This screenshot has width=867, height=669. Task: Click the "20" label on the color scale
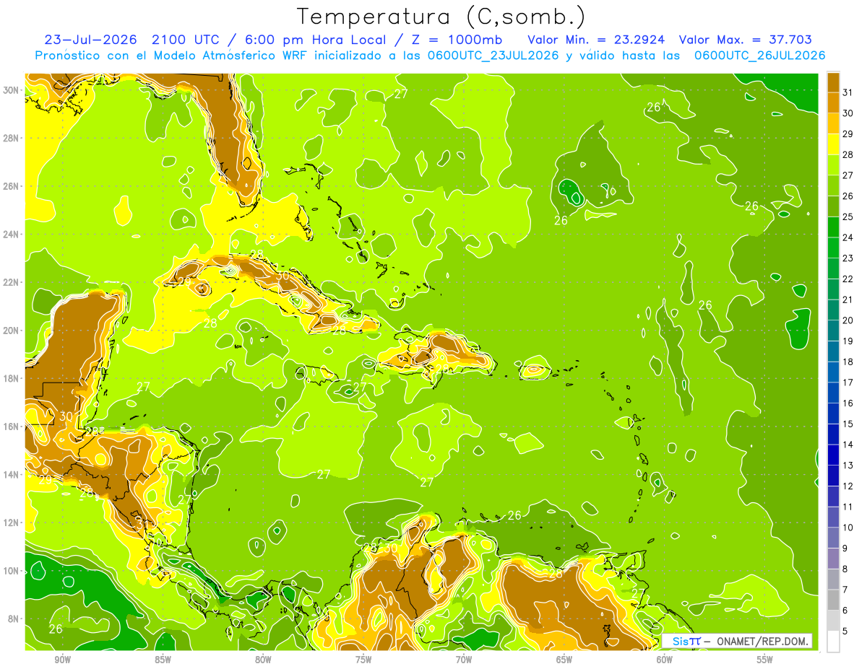(848, 320)
